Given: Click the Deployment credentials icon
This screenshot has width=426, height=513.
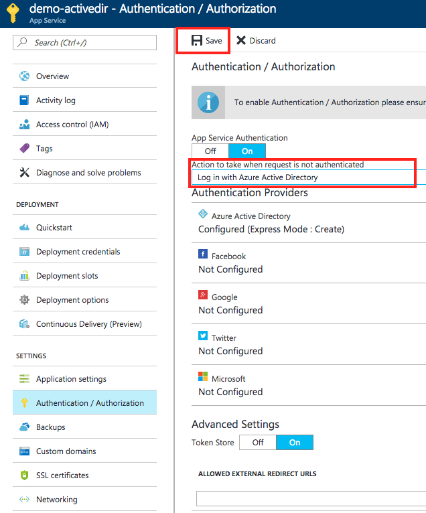Looking at the screenshot, I should pos(25,251).
